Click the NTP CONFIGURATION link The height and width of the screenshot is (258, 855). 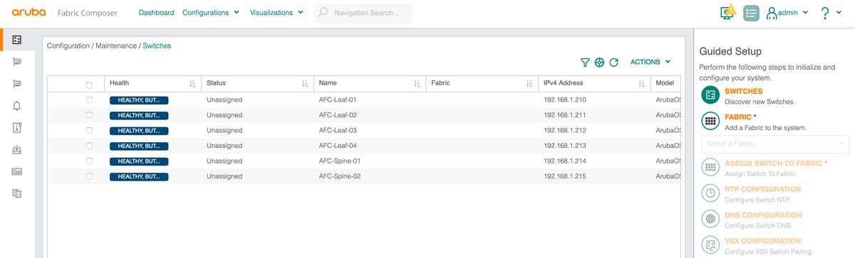pos(762,189)
